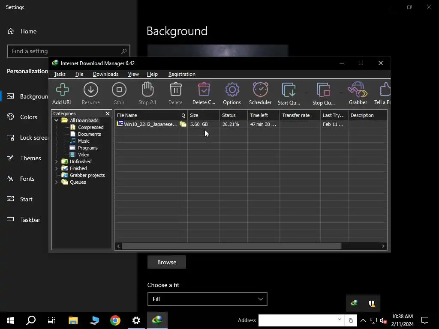Click Windows Security tray icon
Image resolution: width=439 pixels, height=329 pixels.
pyautogui.click(x=372, y=303)
